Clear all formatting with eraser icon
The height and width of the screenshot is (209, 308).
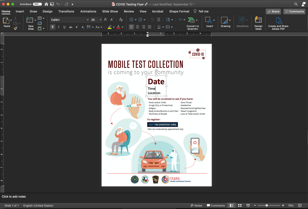121,20
